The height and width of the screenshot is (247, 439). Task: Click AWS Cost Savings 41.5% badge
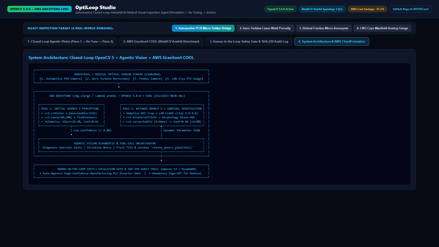[367, 9]
